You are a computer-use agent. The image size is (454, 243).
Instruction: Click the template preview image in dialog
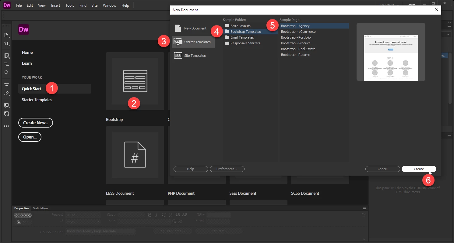coord(391,52)
